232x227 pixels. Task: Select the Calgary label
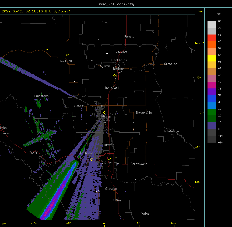pos(107,163)
